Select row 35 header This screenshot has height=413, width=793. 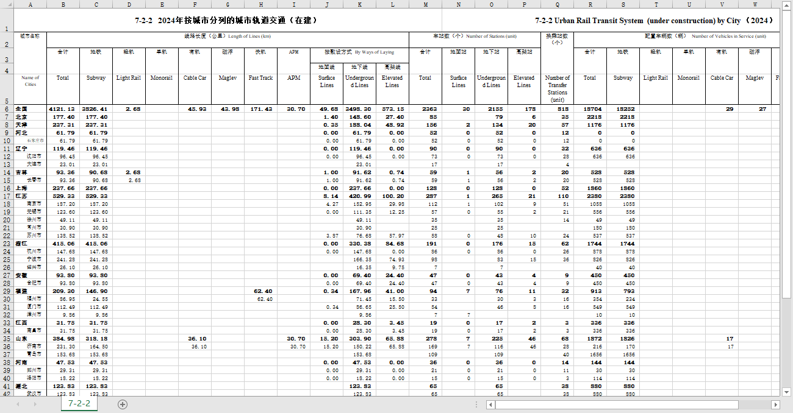point(7,339)
